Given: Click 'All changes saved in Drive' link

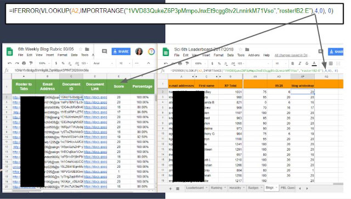Looking at the screenshot, I should (x=291, y=55).
